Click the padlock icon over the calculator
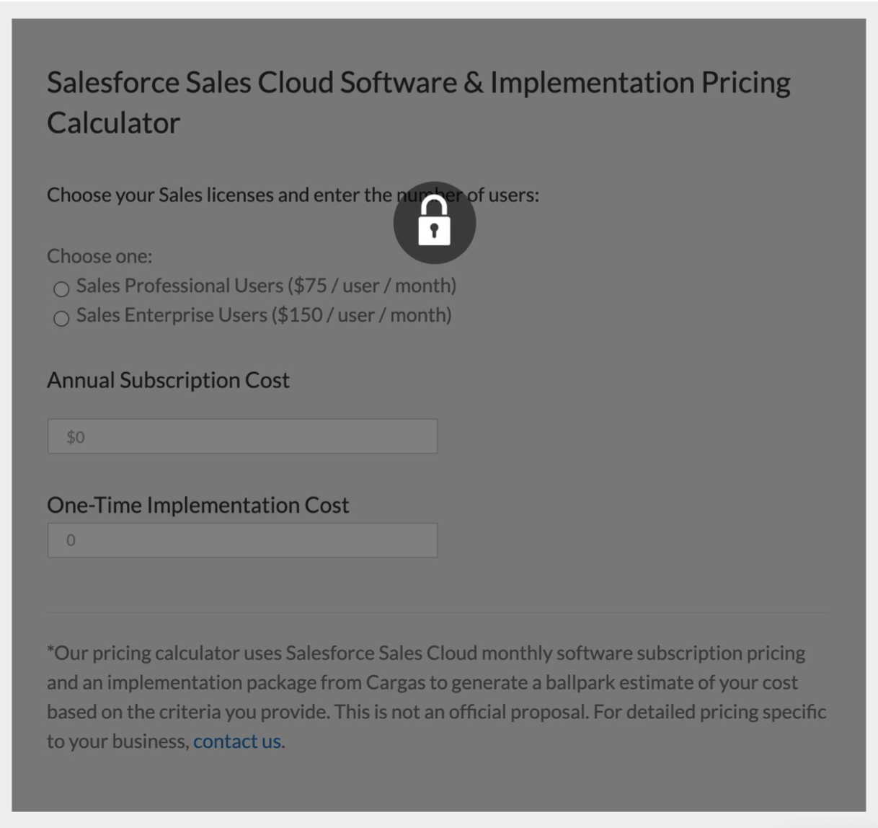Viewport: 878px width, 828px height. click(x=435, y=222)
